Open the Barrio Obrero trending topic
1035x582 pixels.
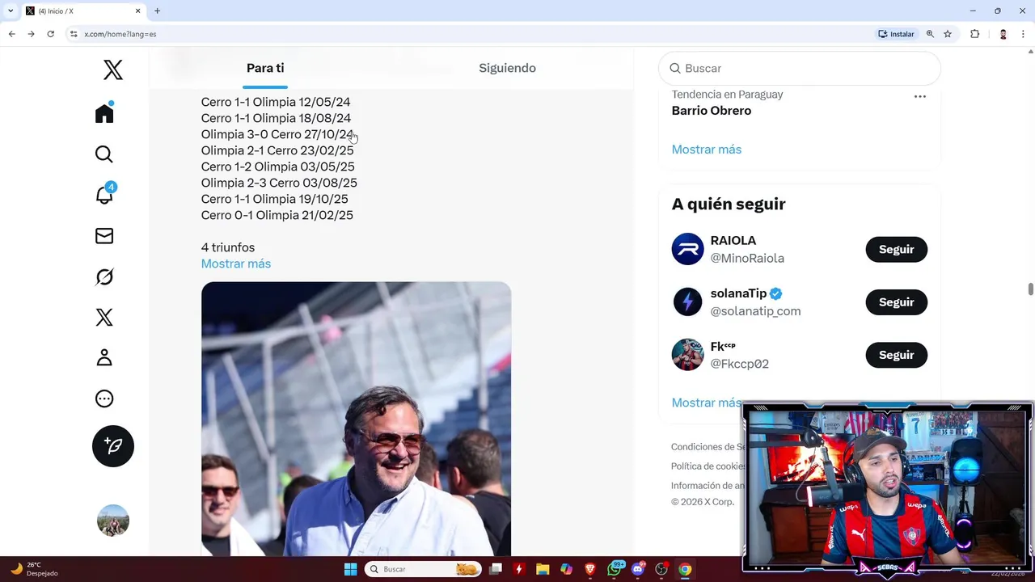tap(712, 111)
